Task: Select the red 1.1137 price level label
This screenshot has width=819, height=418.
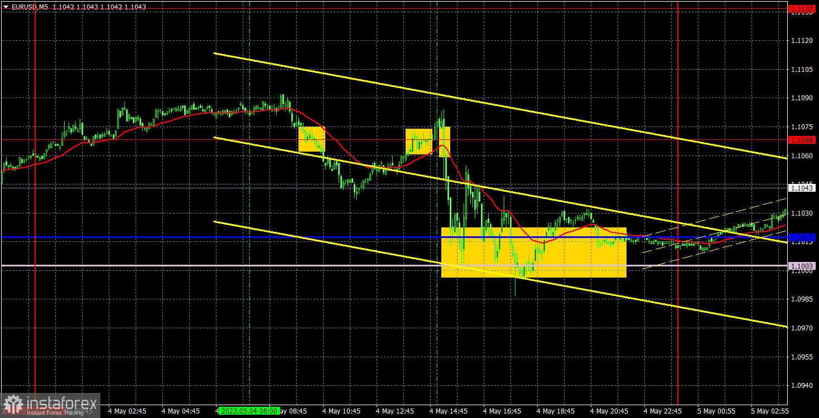Action: (802, 9)
